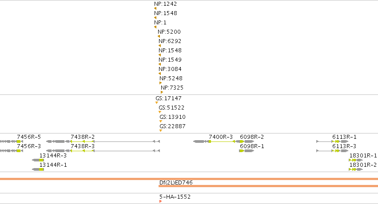Click the down-triangle marker under GS:13910
The height and width of the screenshot is (204, 378).
(x=161, y=121)
